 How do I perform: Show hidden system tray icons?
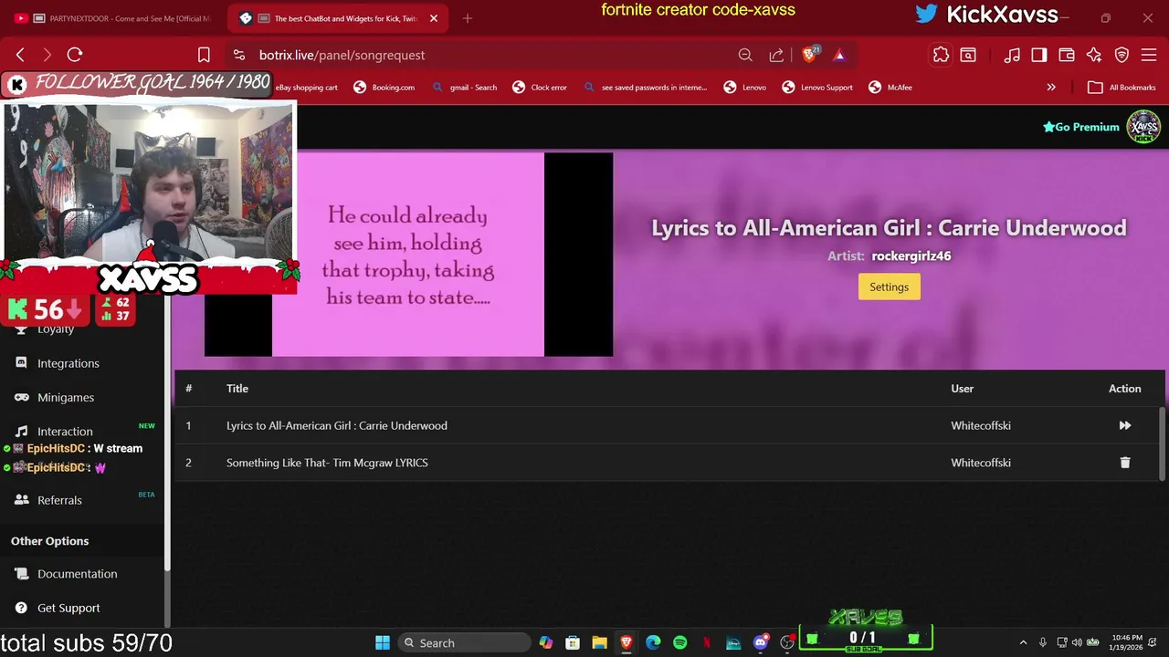(1023, 642)
